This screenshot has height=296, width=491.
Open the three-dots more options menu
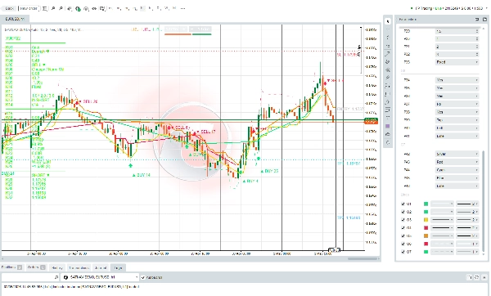click(x=183, y=8)
